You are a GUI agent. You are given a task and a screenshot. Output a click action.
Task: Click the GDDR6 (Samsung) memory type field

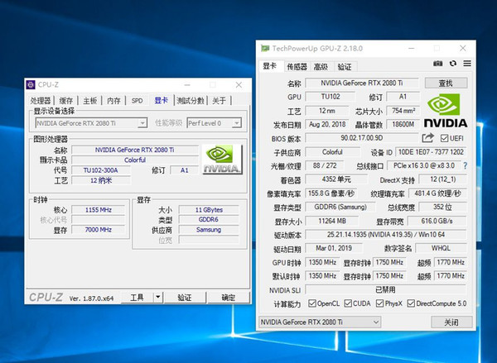pyautogui.click(x=340, y=207)
